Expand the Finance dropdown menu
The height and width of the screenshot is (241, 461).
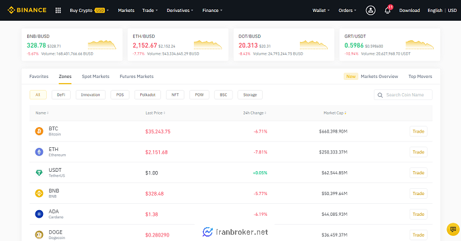(x=212, y=10)
